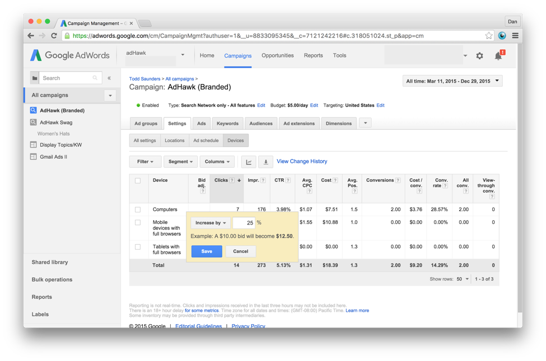546x361 pixels.
Task: Switch to the Ad groups tab
Action: (x=146, y=123)
